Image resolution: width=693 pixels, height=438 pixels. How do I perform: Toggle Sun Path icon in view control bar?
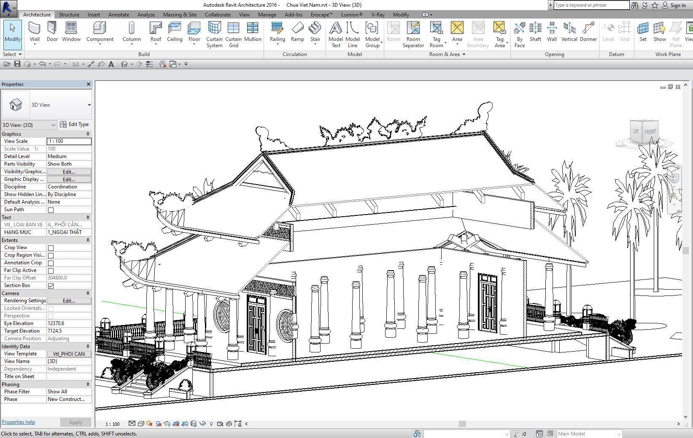click(150, 424)
